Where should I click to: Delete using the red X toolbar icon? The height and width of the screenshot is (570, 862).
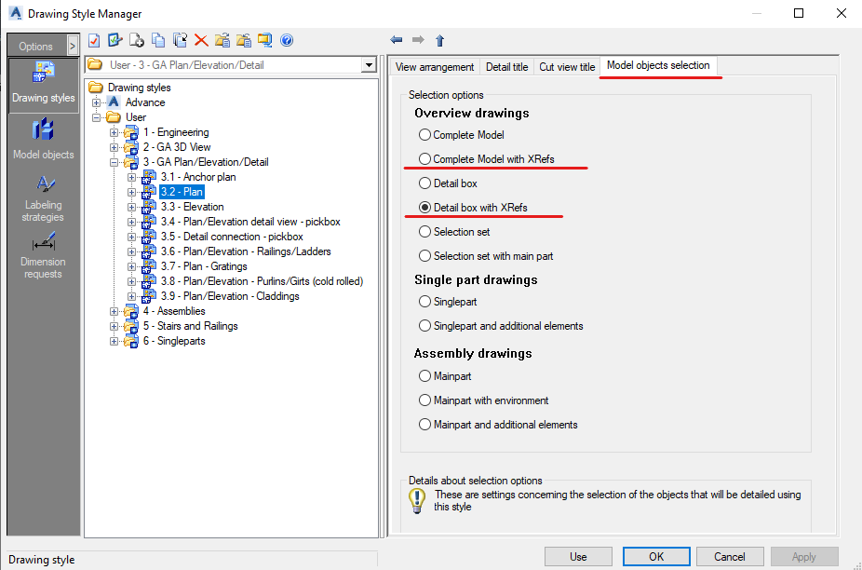pyautogui.click(x=201, y=40)
